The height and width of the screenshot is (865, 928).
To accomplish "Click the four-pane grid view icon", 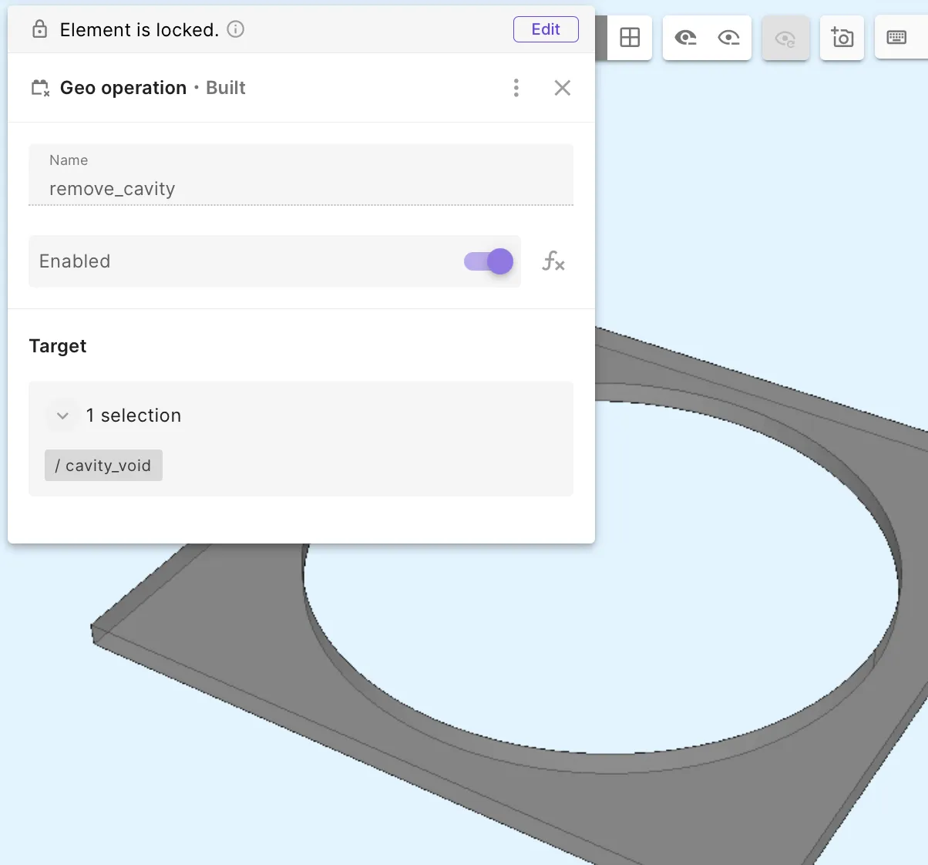I will [630, 37].
